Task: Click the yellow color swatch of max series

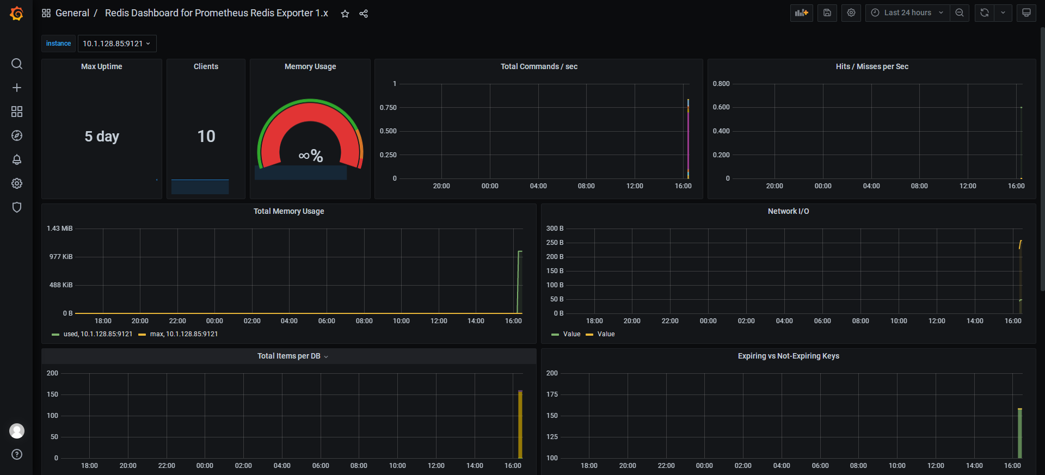Action: click(x=142, y=335)
